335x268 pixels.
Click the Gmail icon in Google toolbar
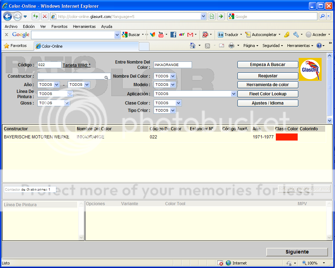click(190, 35)
